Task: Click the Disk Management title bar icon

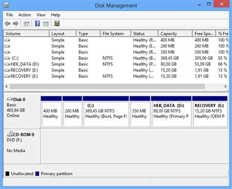Action: click(x=6, y=5)
